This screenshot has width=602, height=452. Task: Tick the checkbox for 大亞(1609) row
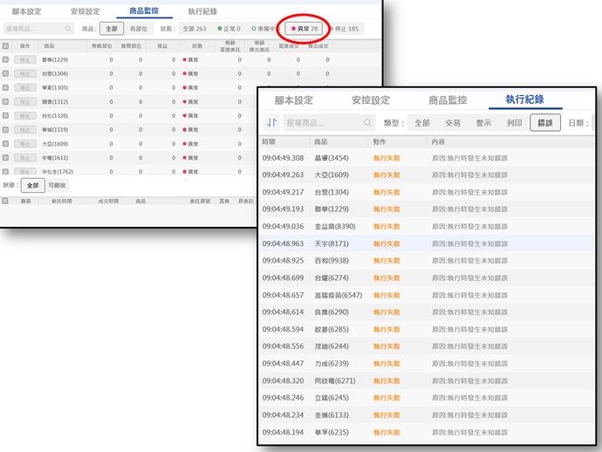6,144
